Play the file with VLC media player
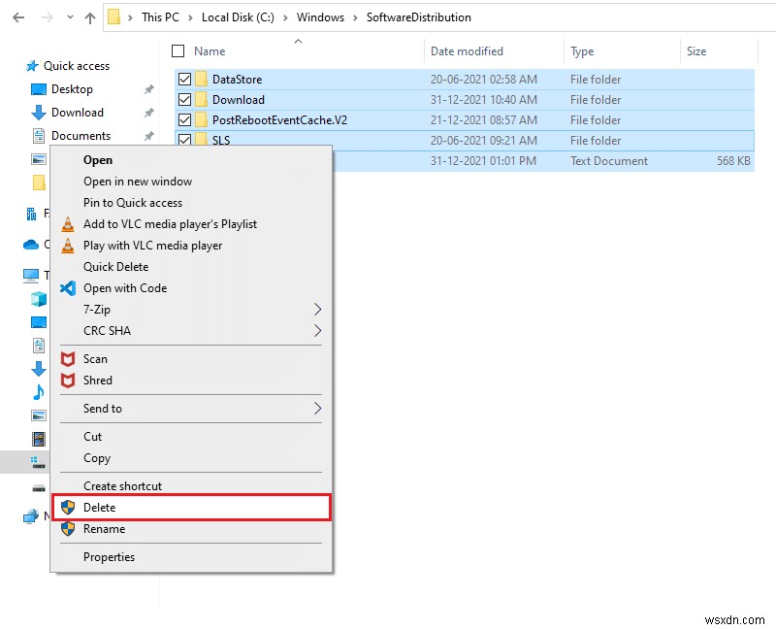The height and width of the screenshot is (630, 776). (155, 246)
